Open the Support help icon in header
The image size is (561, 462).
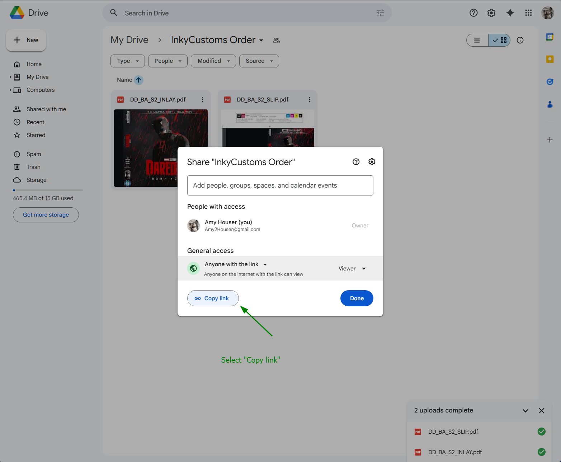pyautogui.click(x=473, y=13)
